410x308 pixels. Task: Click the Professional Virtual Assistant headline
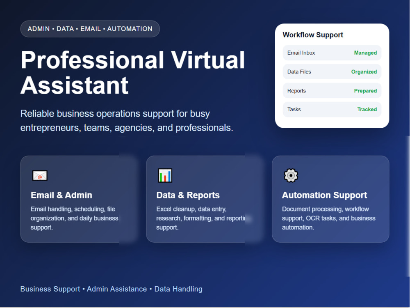133,73
